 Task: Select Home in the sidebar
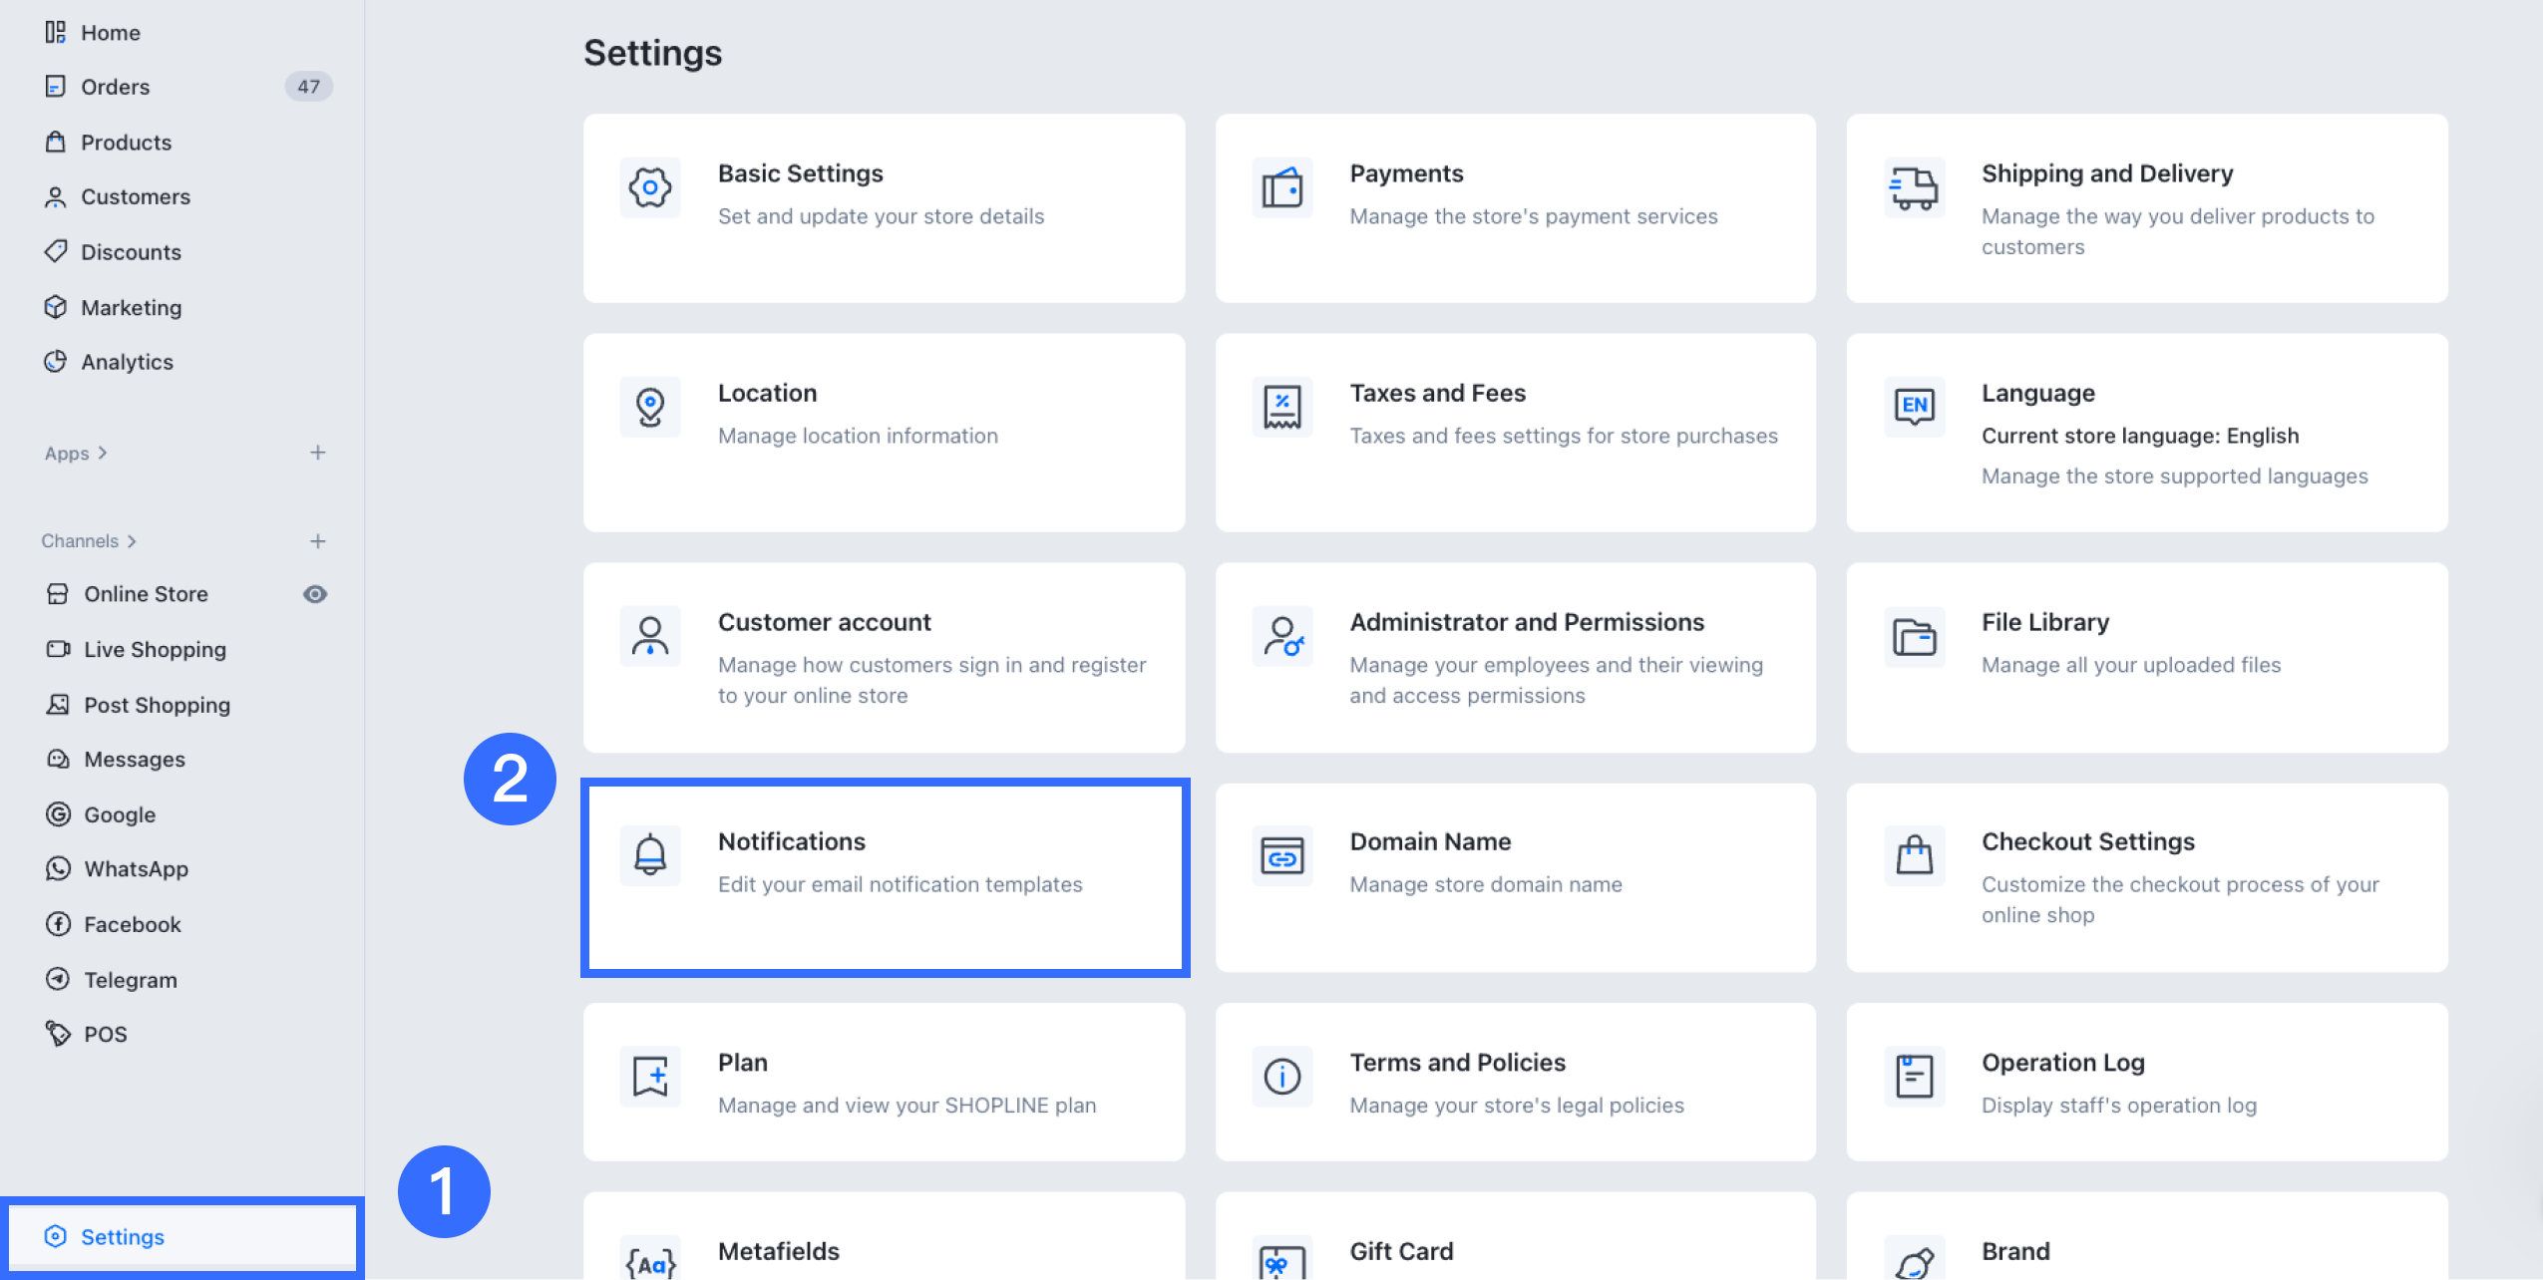point(57,32)
